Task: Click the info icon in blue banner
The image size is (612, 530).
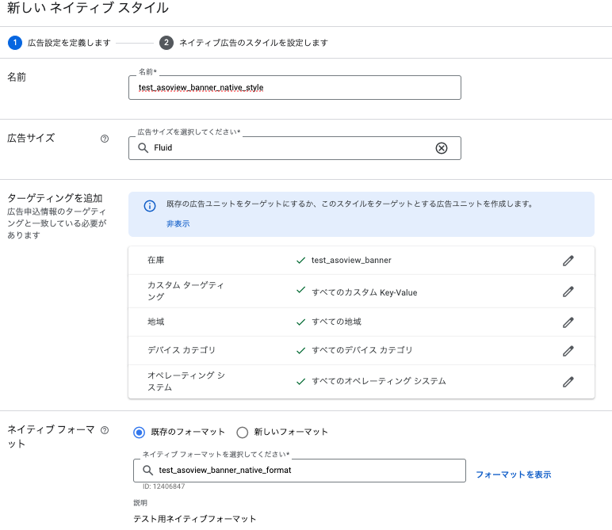Action: 149,206
